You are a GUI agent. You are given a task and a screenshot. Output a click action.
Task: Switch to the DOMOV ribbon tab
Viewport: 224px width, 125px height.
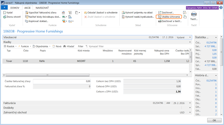click(15, 8)
